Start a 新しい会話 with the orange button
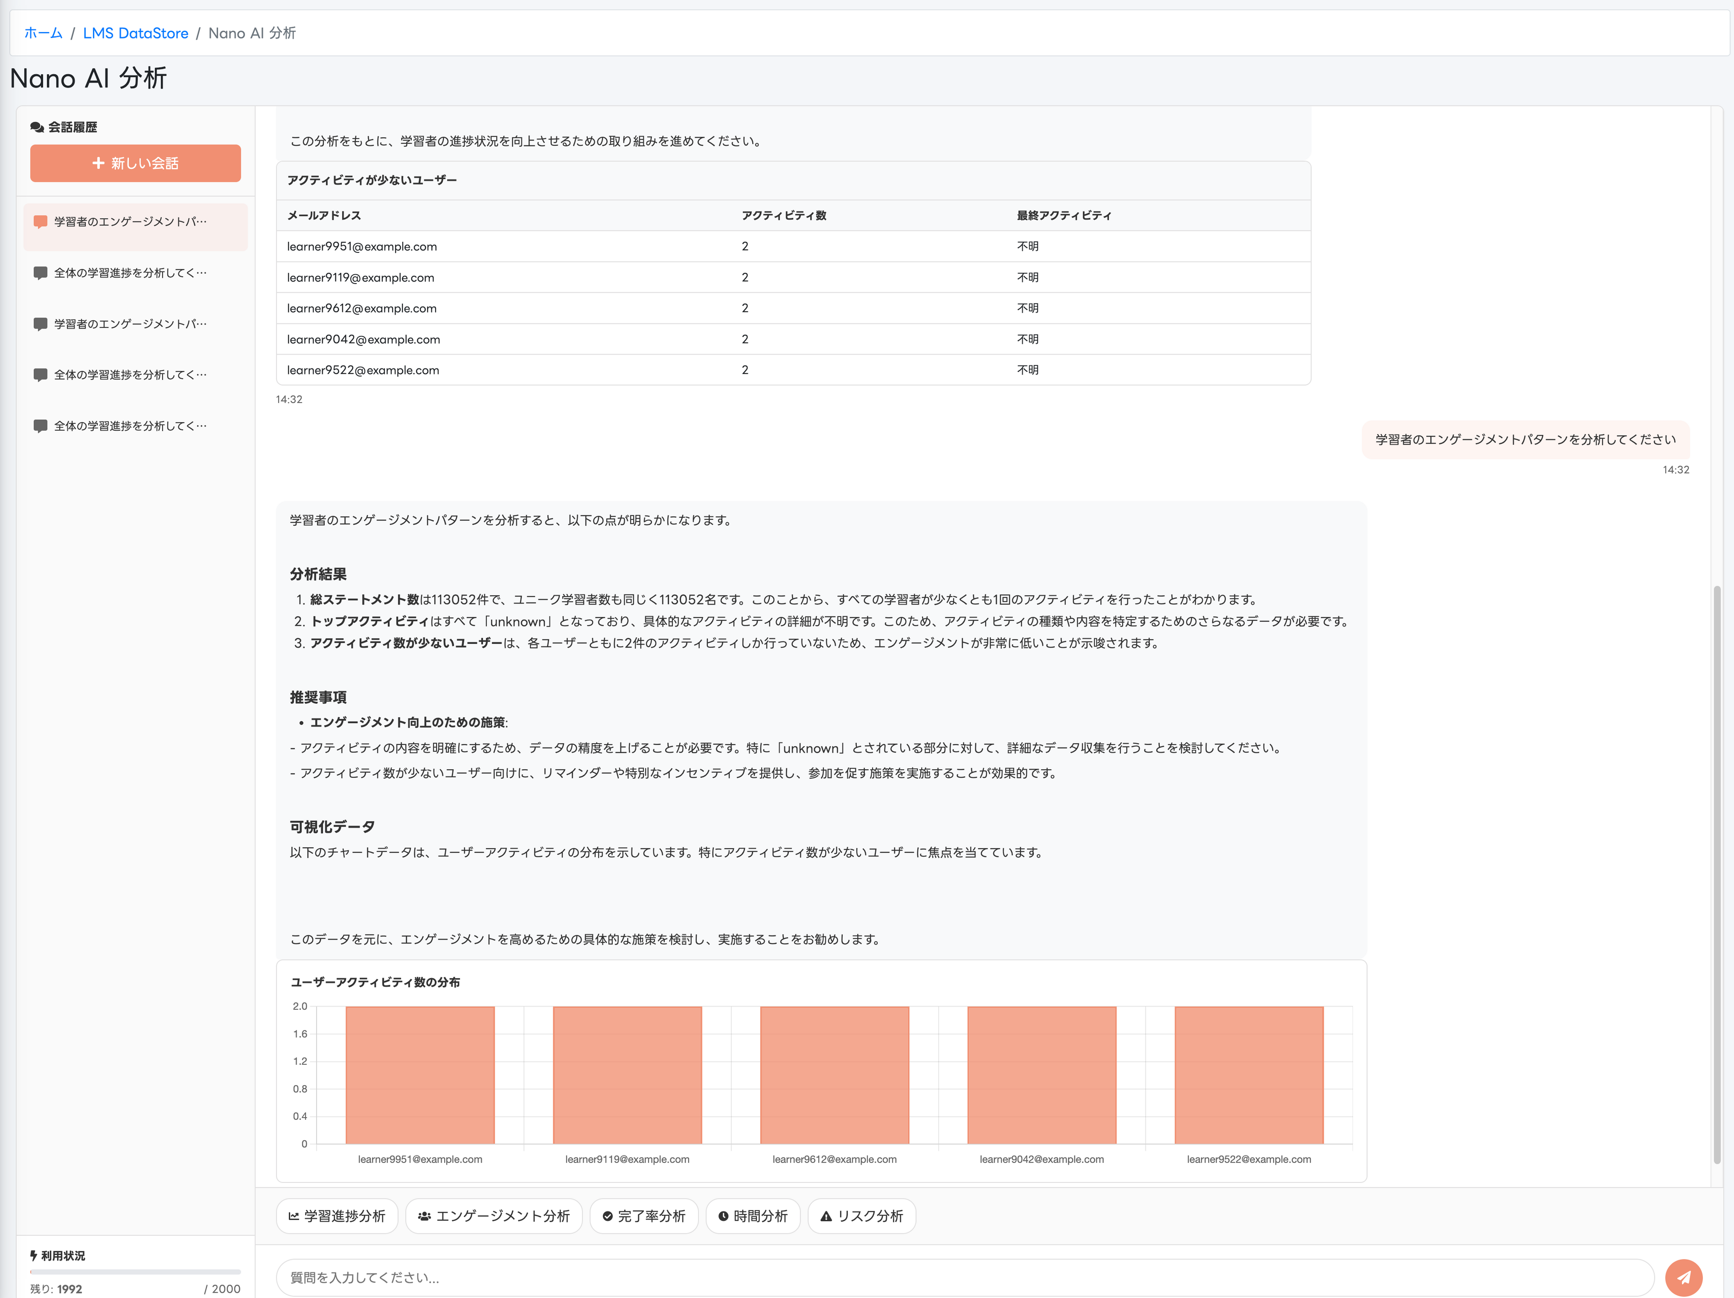Image resolution: width=1734 pixels, height=1298 pixels. pyautogui.click(x=136, y=163)
